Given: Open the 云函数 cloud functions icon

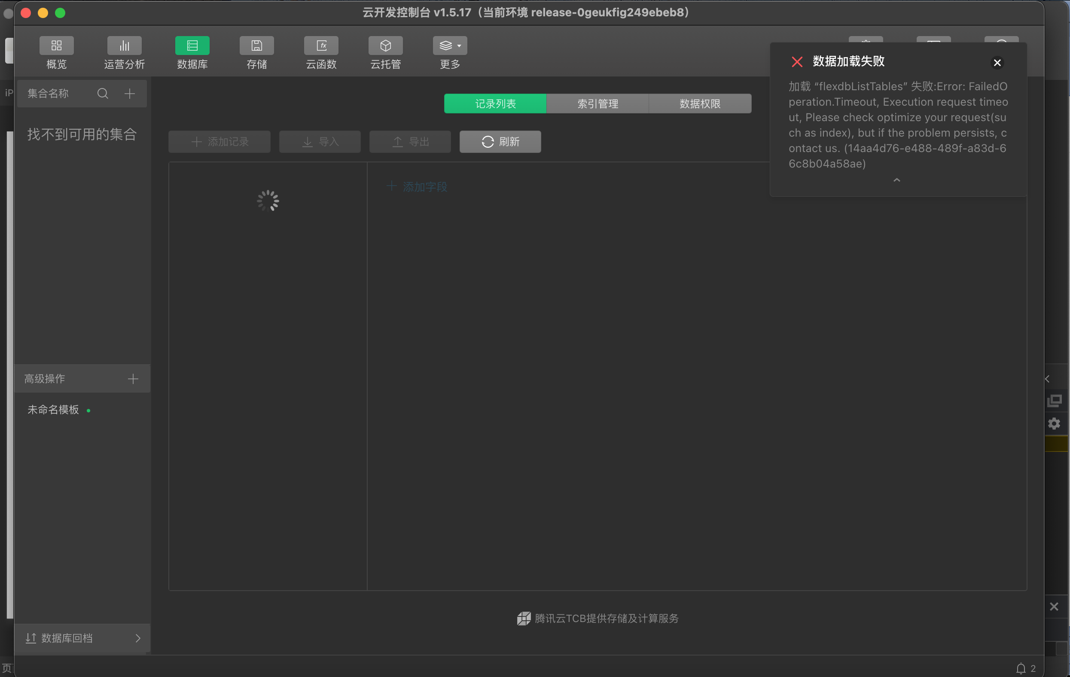Looking at the screenshot, I should pos(321,46).
